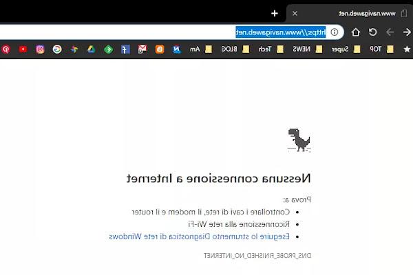Open the green Feedly bookmark icon
This screenshot has height=275, width=413.
click(108, 49)
